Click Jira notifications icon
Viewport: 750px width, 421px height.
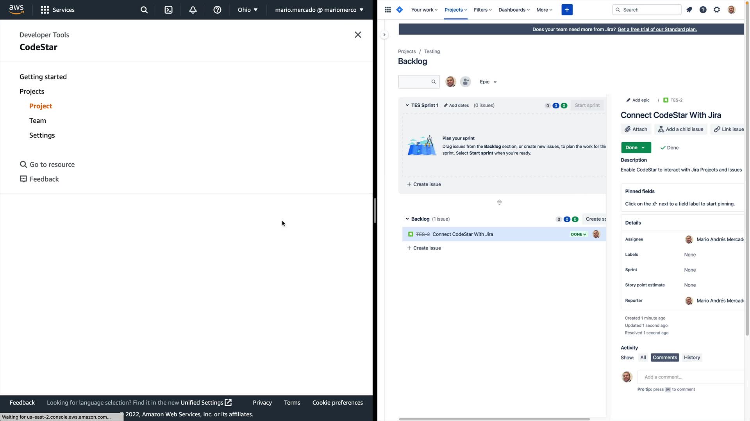point(689,10)
